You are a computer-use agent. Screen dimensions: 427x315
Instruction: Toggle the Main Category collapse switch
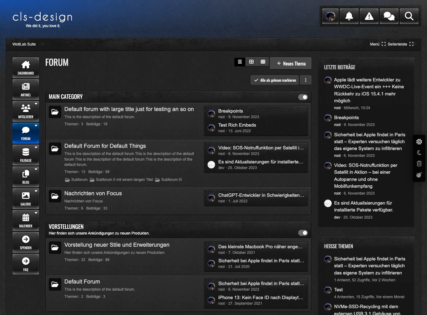tap(303, 97)
